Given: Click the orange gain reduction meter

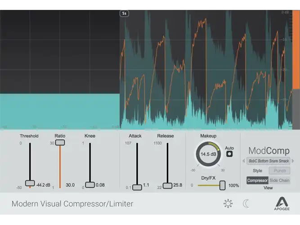Looking at the screenshot, I should (296, 50).
